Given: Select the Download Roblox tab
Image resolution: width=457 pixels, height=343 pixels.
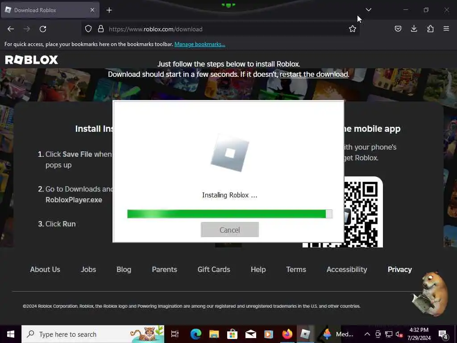Looking at the screenshot, I should pos(50,10).
